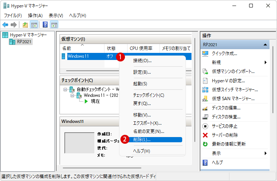Expand the 新規 submenu arrow
Screen dimensions: 277x181
click(265, 62)
